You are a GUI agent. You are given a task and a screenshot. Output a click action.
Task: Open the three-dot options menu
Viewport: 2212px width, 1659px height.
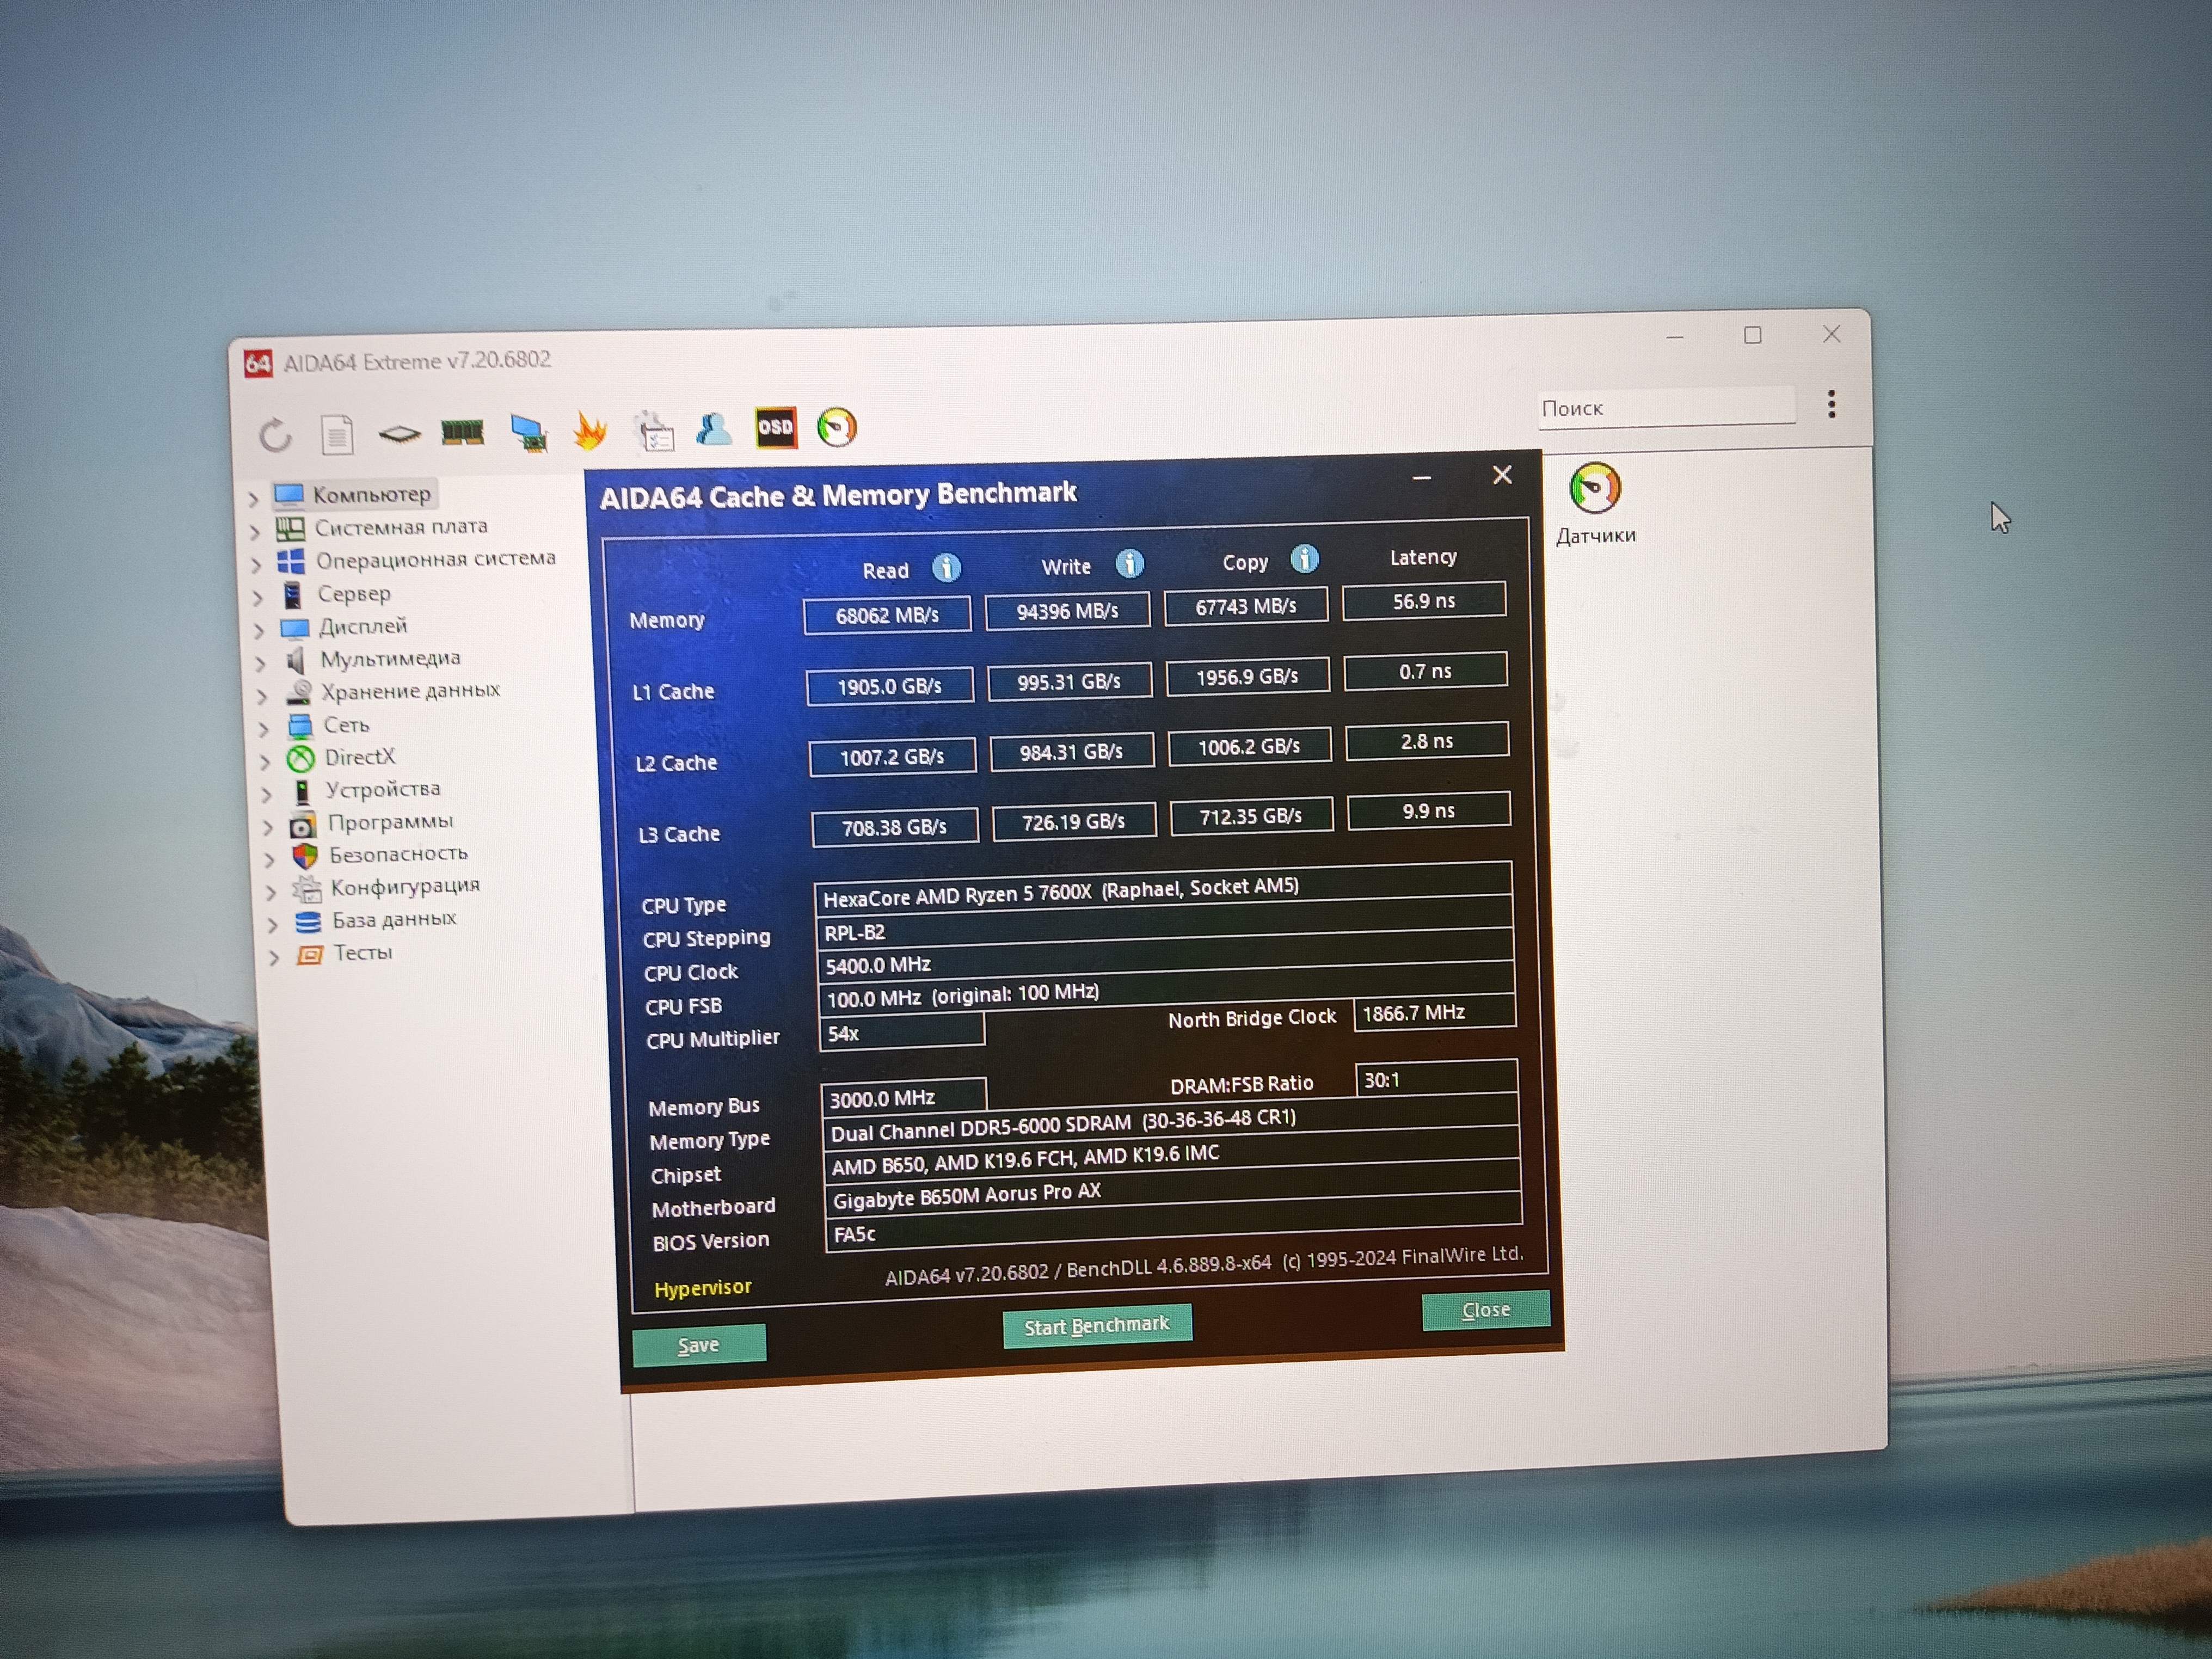(1831, 404)
